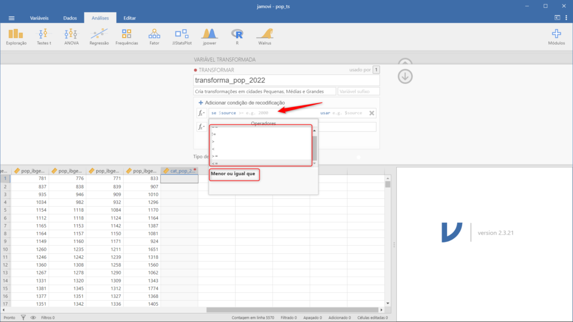Open the hamburger main menu
The image size is (573, 322).
pyautogui.click(x=12, y=18)
